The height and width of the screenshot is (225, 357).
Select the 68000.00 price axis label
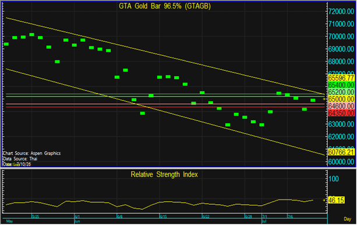point(341,62)
